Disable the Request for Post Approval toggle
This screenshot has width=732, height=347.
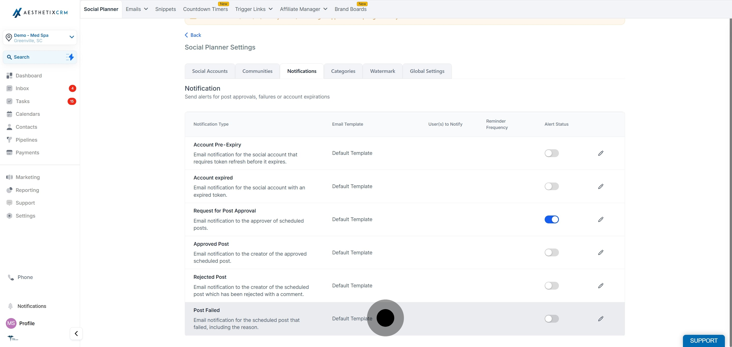click(552, 219)
